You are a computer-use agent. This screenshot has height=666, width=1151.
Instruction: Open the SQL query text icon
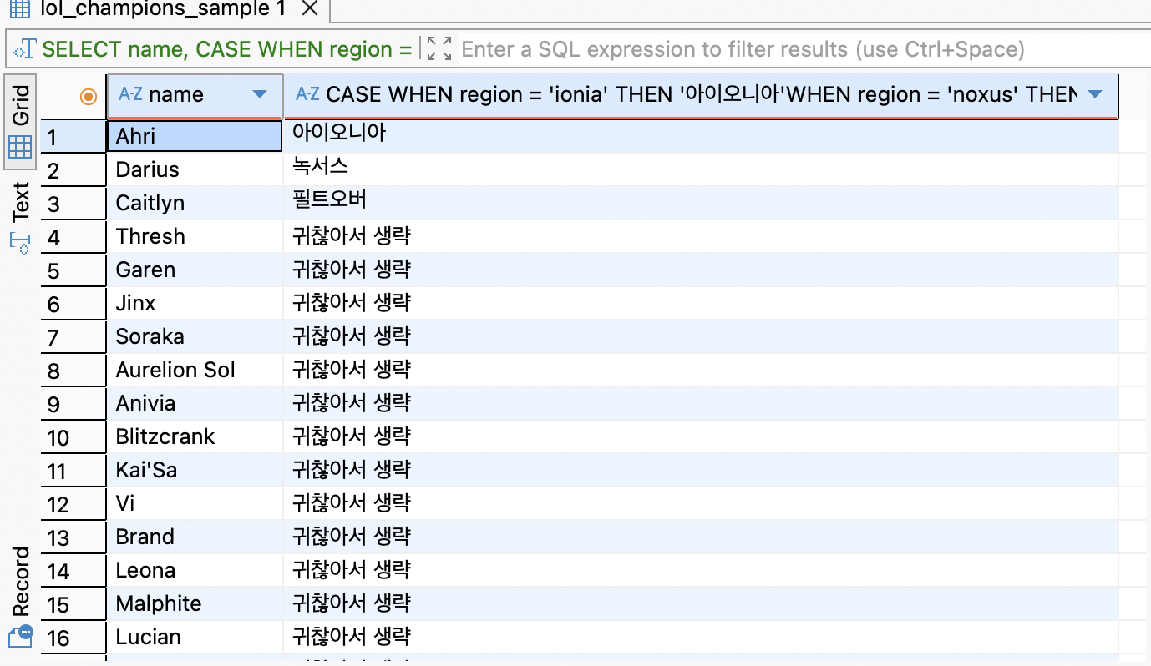point(25,49)
